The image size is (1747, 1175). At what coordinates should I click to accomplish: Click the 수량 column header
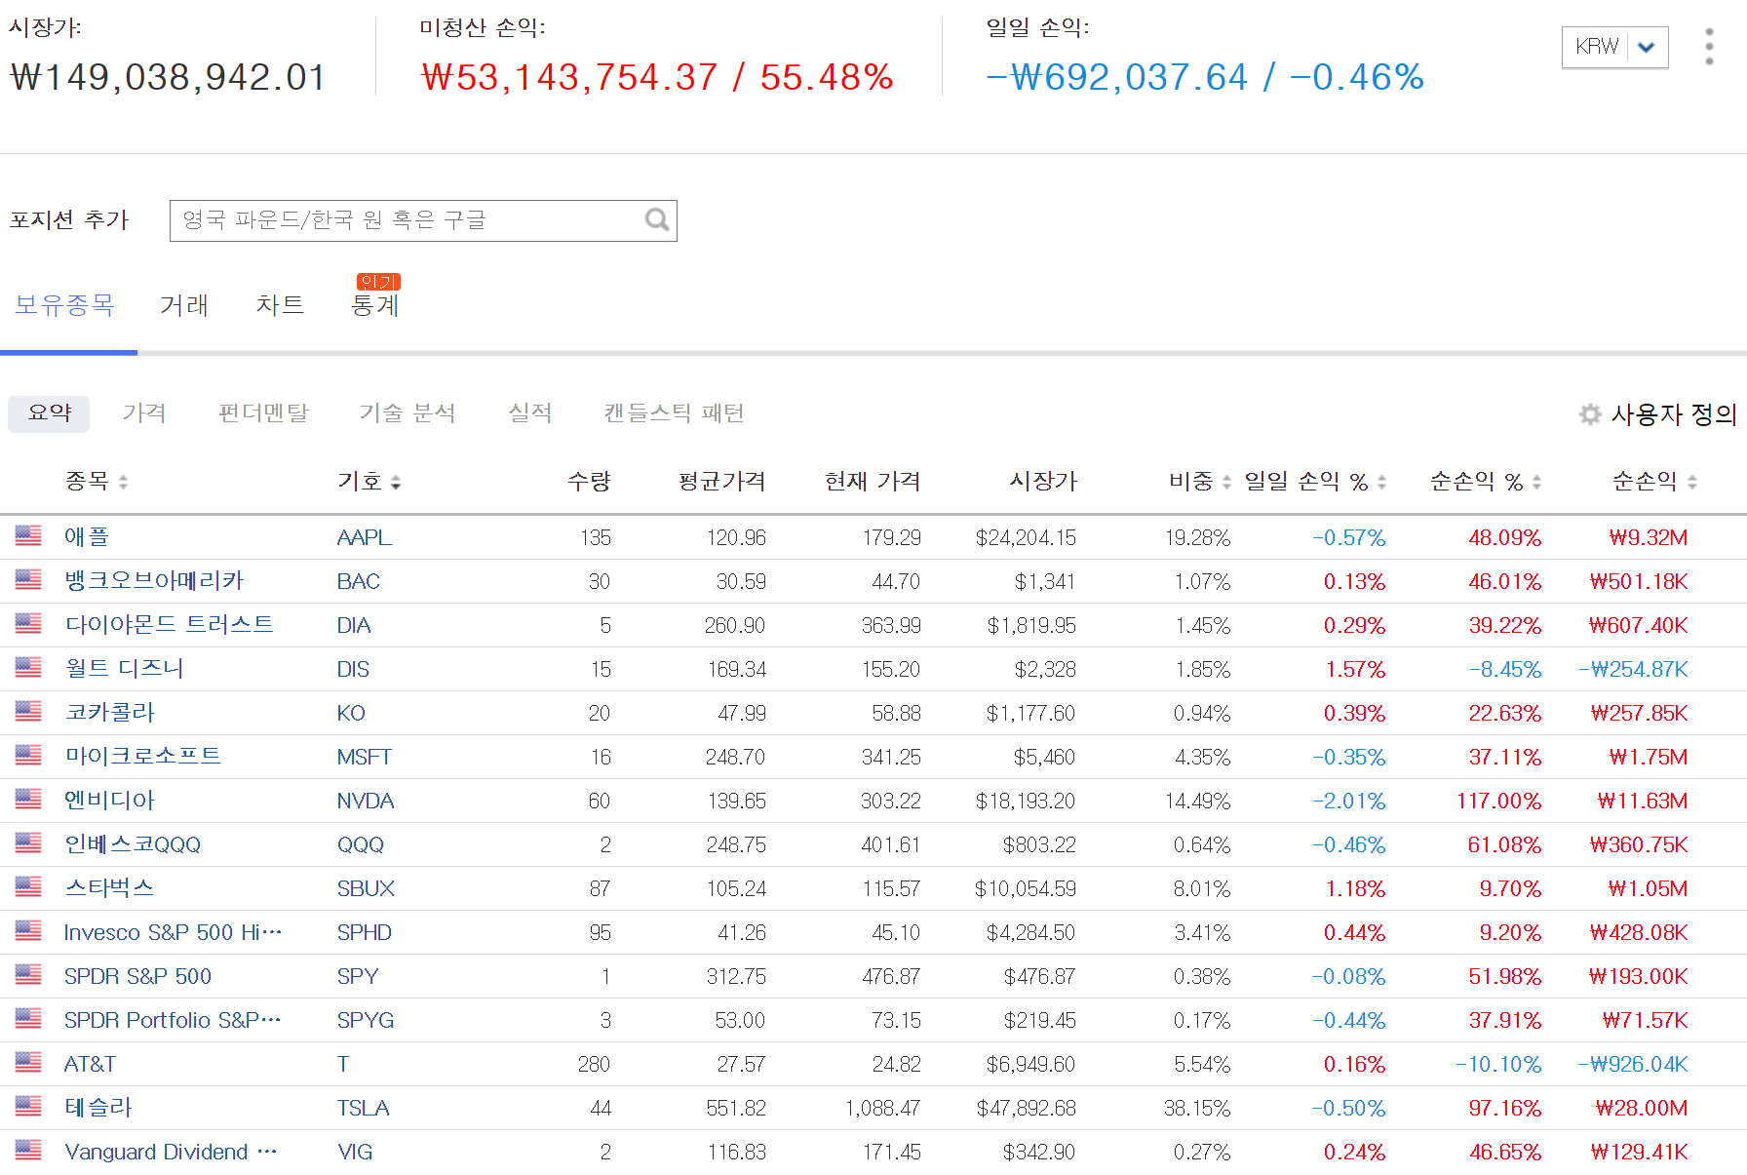589,481
